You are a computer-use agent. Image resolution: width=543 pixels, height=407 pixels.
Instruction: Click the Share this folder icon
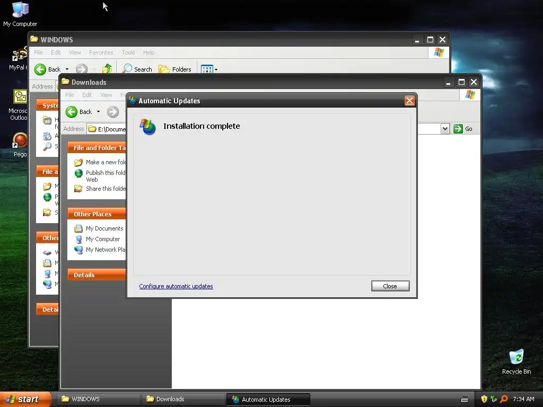coord(78,189)
